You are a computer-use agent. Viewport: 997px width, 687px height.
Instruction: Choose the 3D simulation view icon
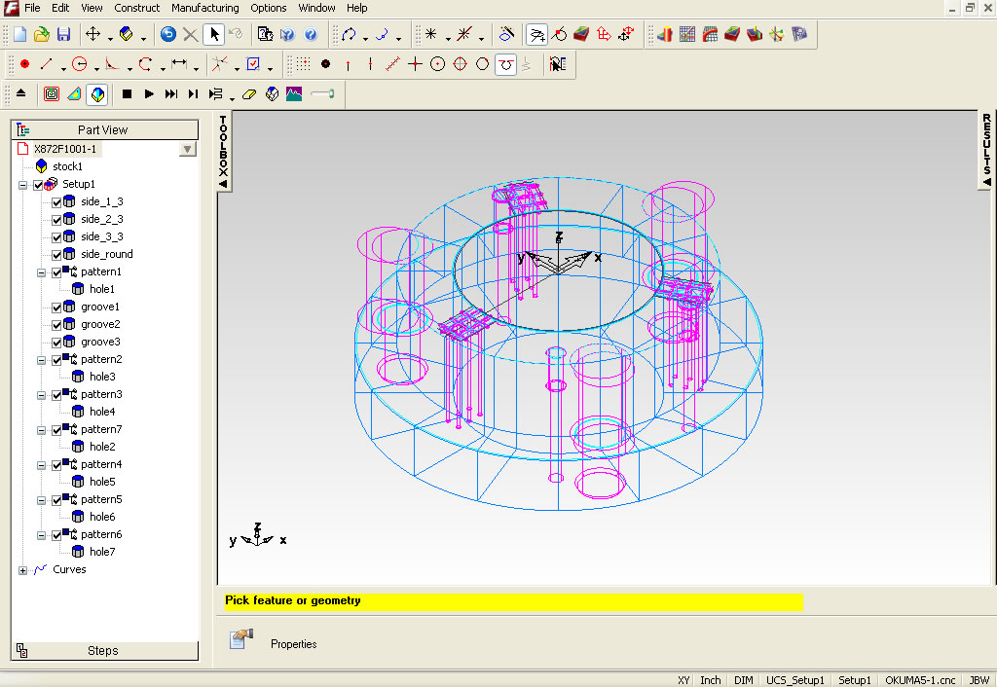pyautogui.click(x=96, y=94)
